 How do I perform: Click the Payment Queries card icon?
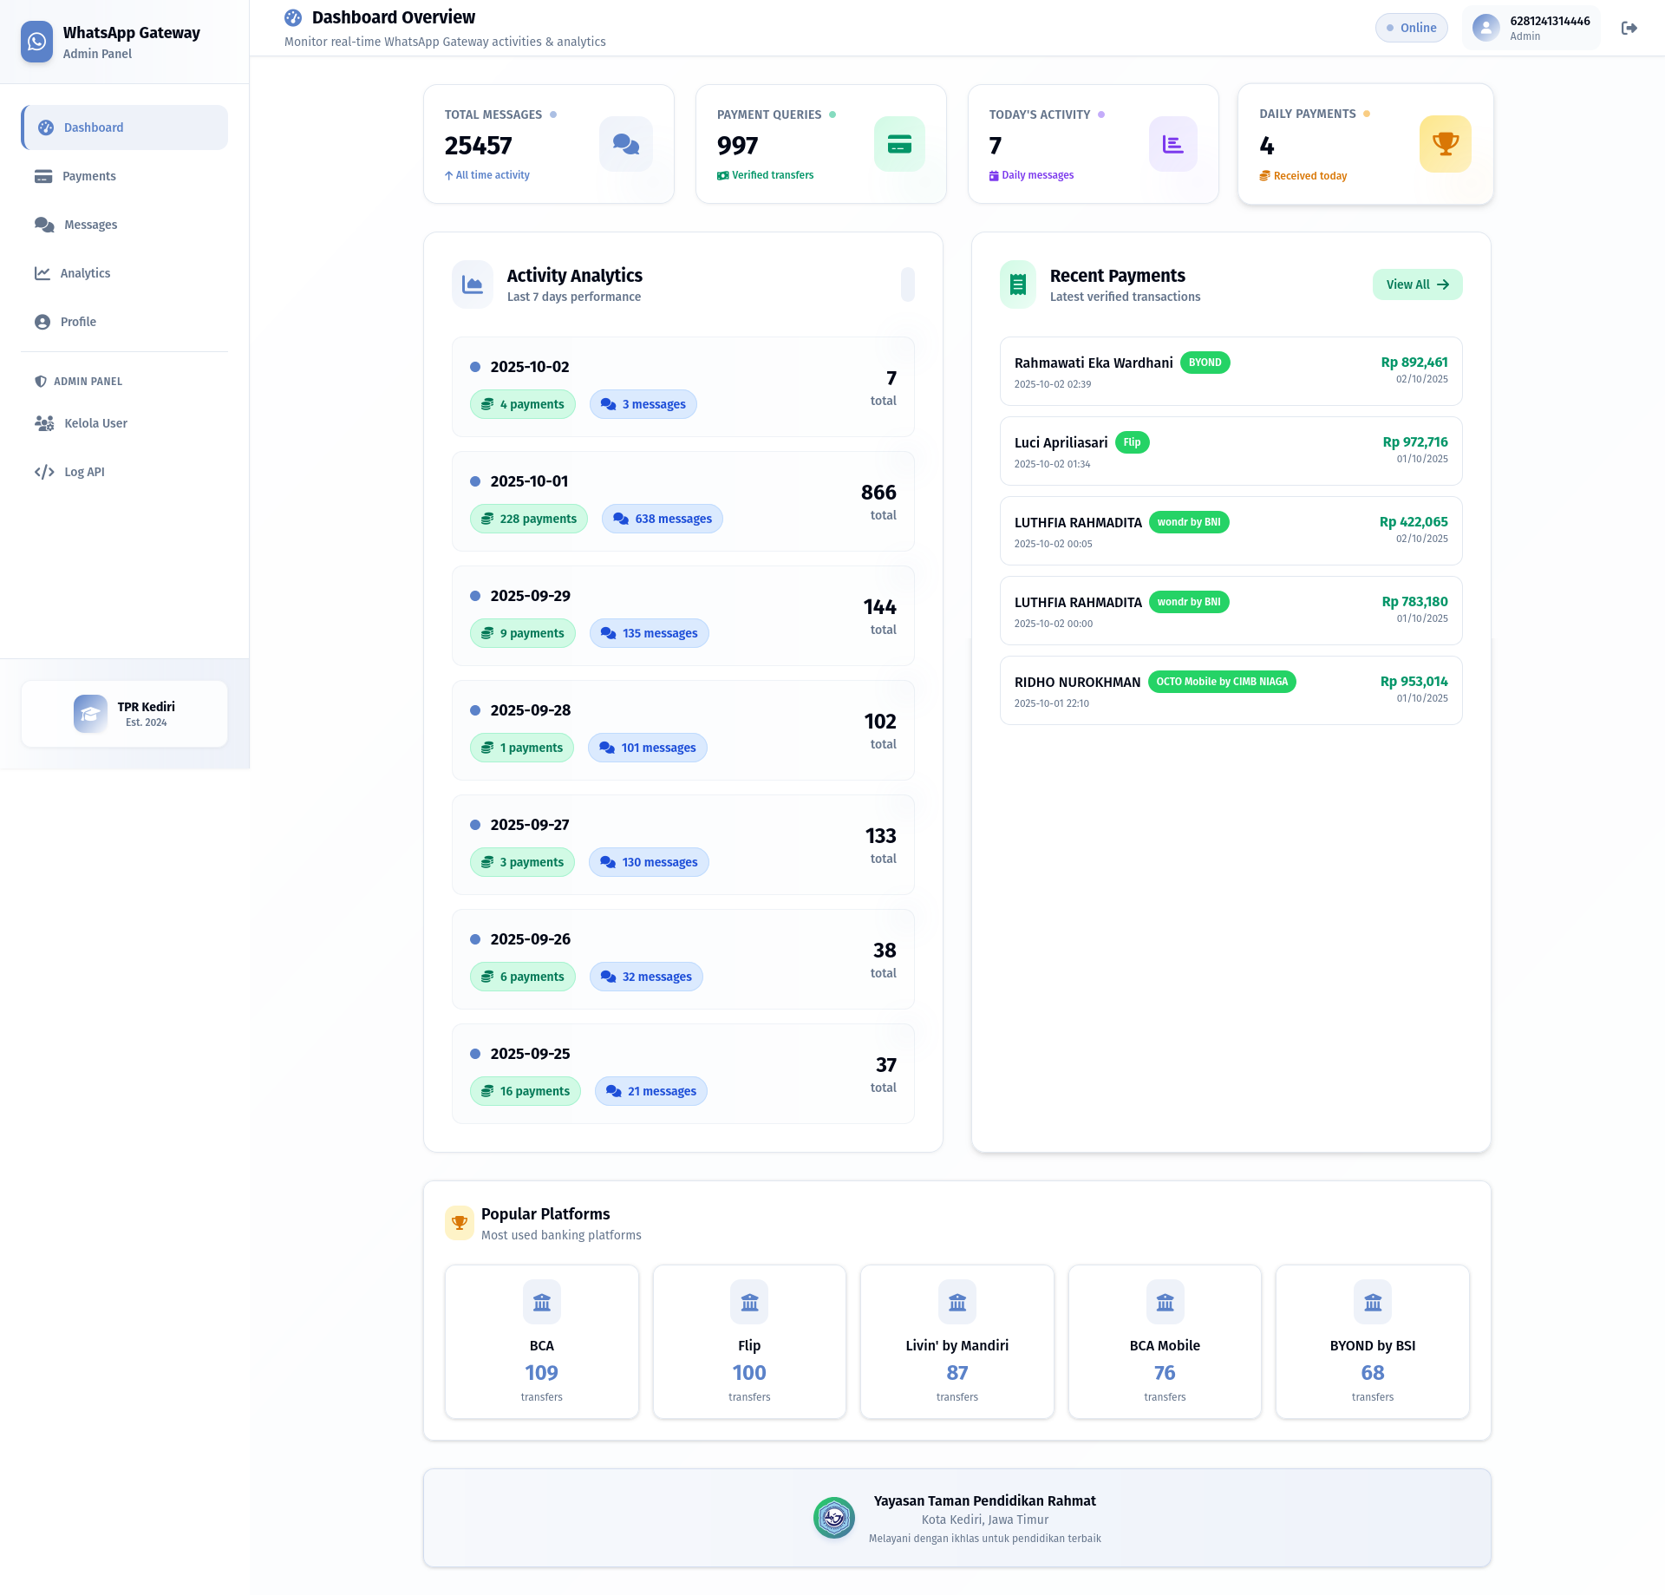point(899,144)
